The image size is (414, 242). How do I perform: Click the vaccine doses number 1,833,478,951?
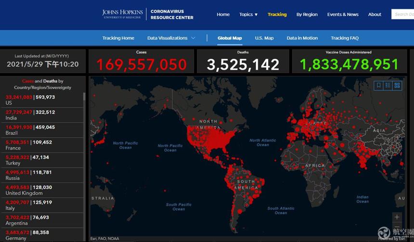(349, 64)
